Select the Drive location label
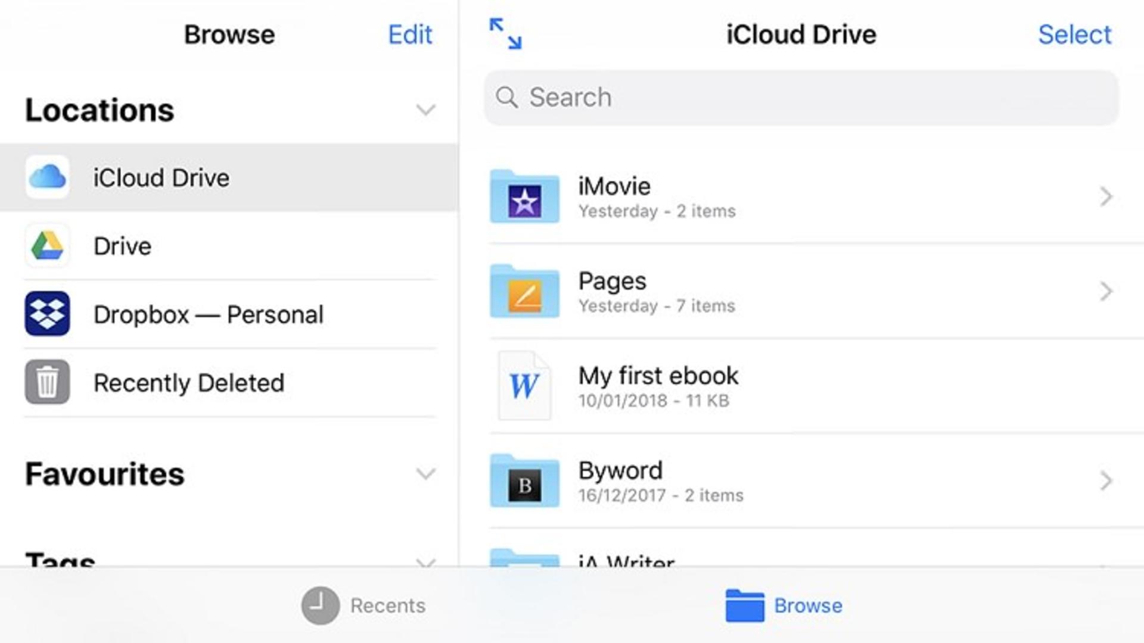The image size is (1144, 643). click(x=122, y=246)
